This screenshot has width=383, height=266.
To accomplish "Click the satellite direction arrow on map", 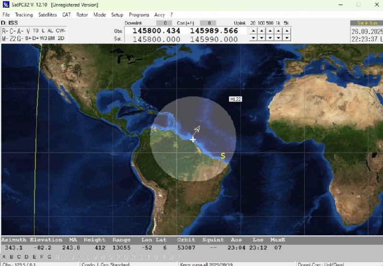I will pos(197,129).
